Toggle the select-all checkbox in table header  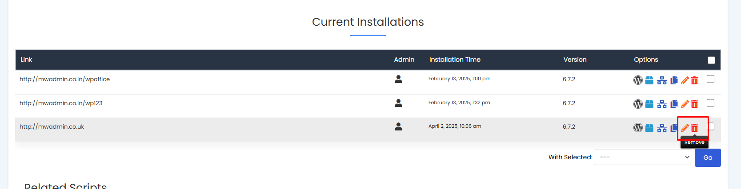(711, 60)
